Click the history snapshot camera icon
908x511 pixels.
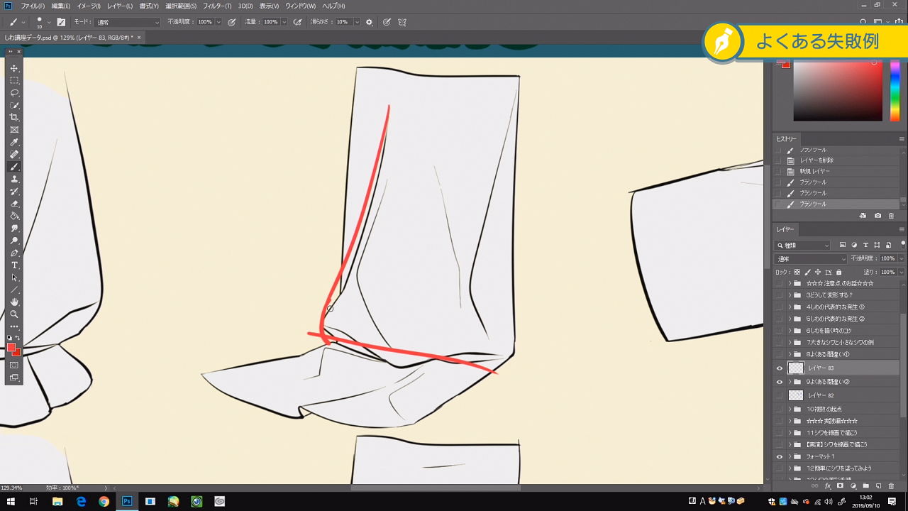coord(877,216)
